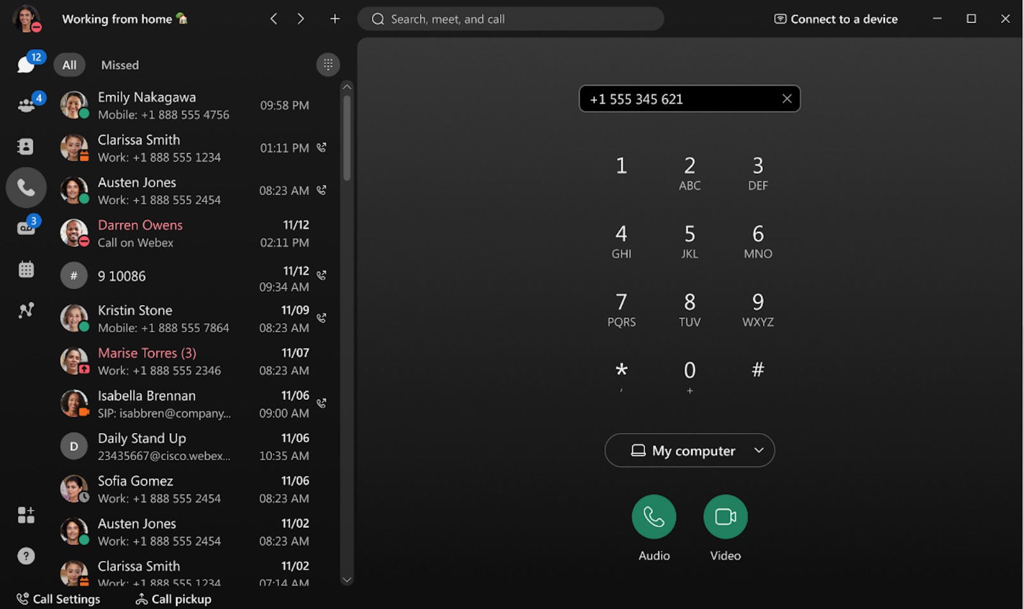Open the Messaging icon in sidebar
1024x609 pixels.
26,64
